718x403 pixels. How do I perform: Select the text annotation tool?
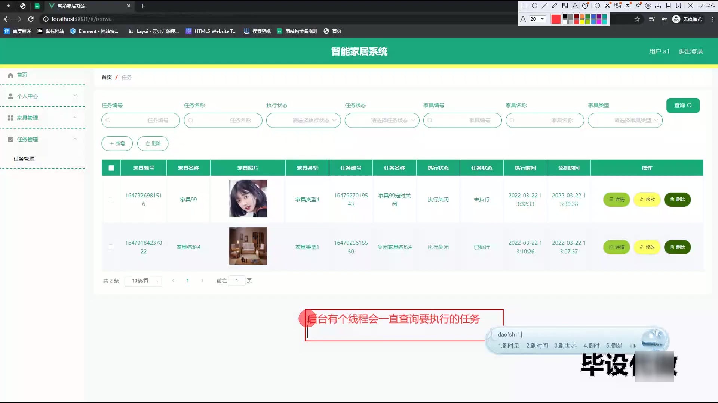575,6
